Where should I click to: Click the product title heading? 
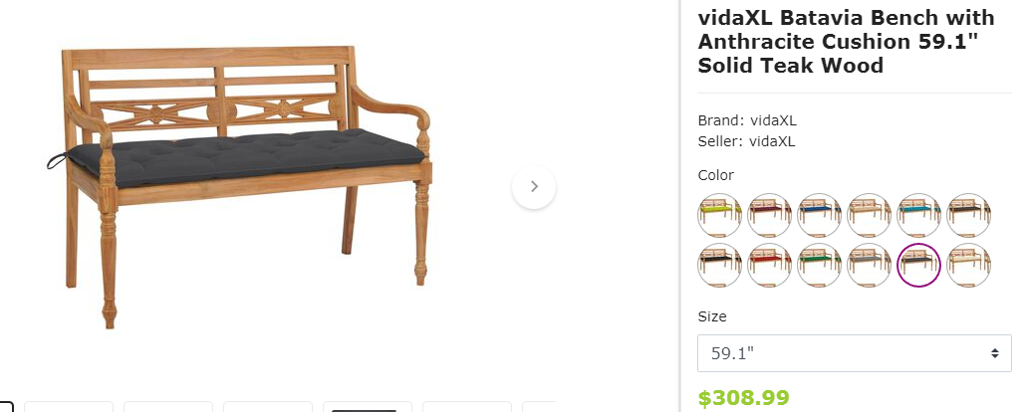[847, 41]
